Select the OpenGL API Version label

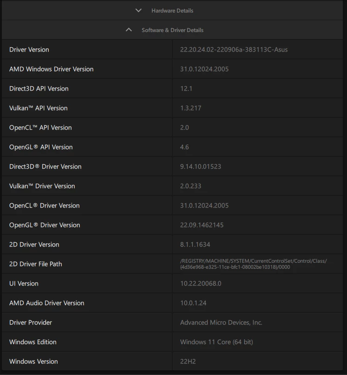click(x=41, y=147)
